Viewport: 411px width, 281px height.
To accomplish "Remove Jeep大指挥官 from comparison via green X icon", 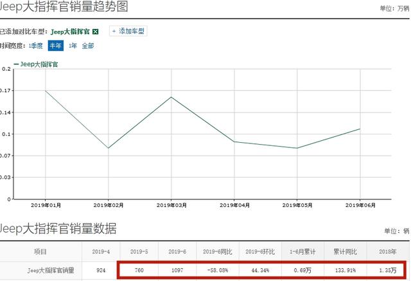I will tap(96, 32).
